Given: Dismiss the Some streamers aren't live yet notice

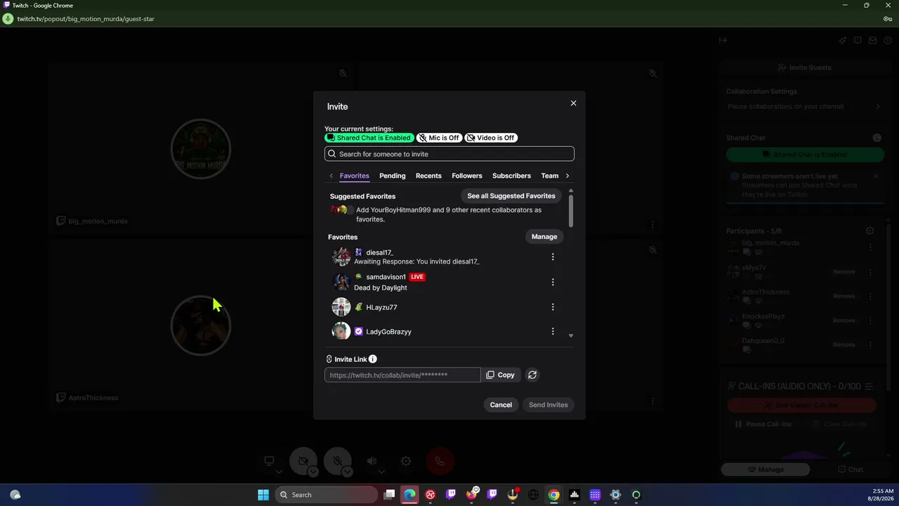Looking at the screenshot, I should (x=876, y=176).
